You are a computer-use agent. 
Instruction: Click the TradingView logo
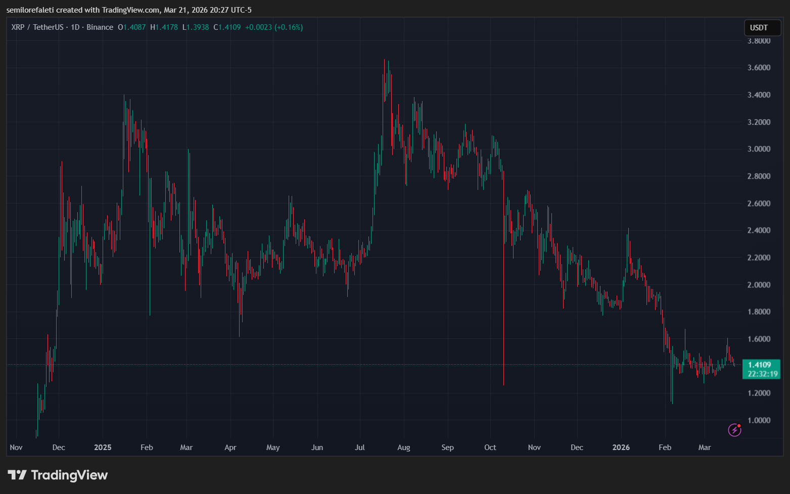(57, 475)
